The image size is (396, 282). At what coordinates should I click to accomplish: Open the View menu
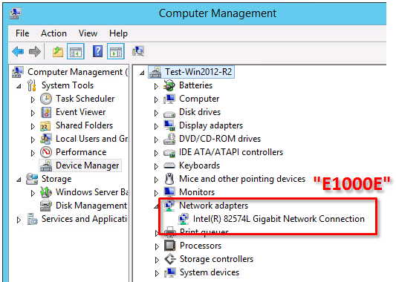click(88, 33)
